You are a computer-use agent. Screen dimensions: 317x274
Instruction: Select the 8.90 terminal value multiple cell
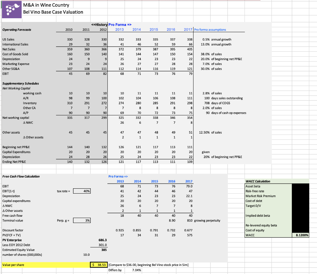[172, 220]
